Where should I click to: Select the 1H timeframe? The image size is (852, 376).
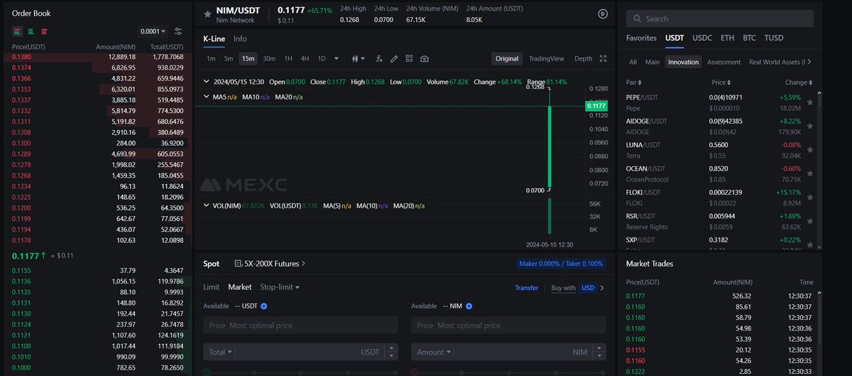click(288, 58)
